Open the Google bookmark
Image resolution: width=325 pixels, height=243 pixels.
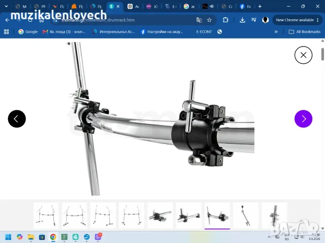pyautogui.click(x=28, y=31)
